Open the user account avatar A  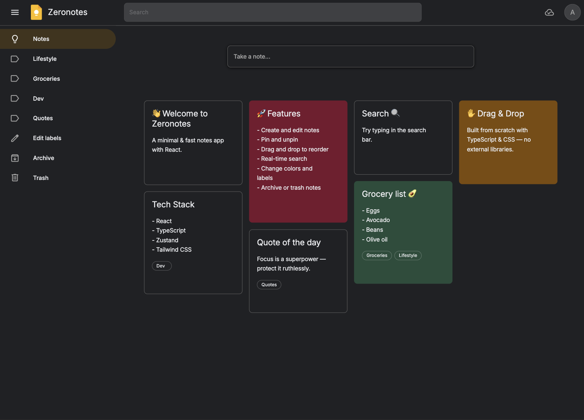pyautogui.click(x=572, y=12)
